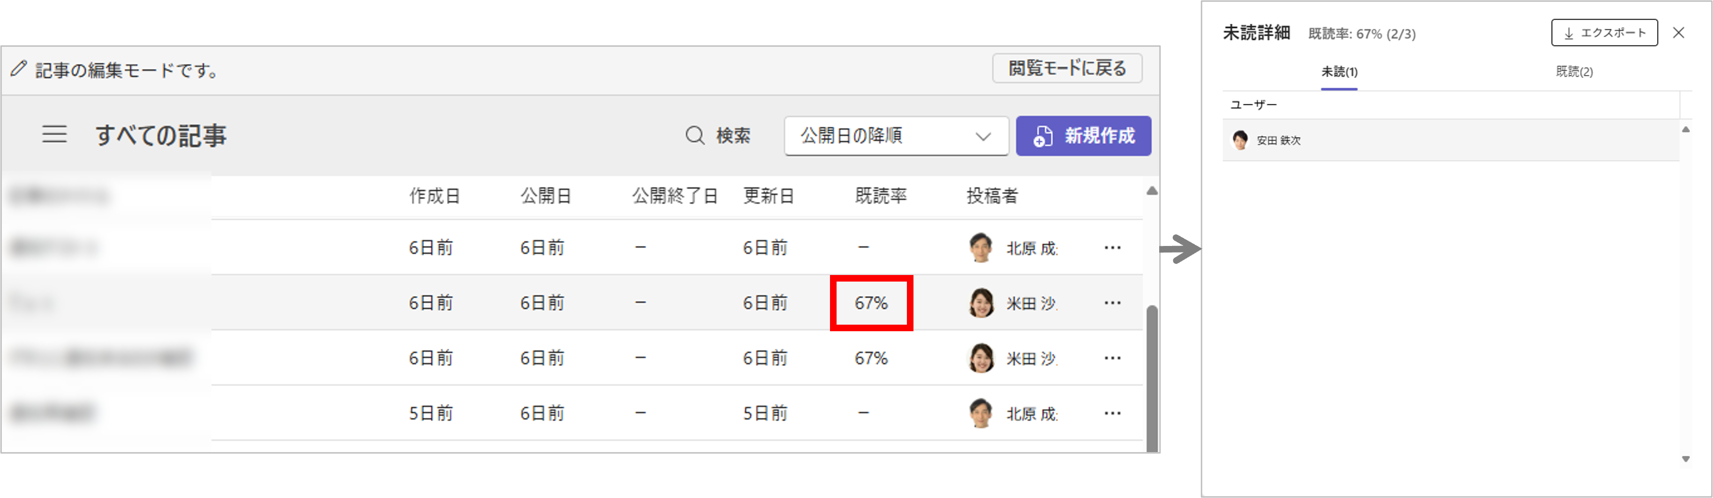
Task: Click the 新規作成 button
Action: 1083,135
